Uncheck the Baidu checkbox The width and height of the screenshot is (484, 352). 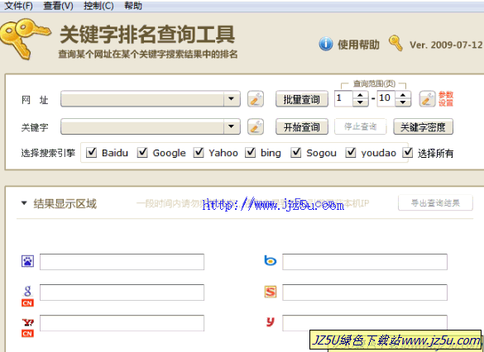[91, 152]
